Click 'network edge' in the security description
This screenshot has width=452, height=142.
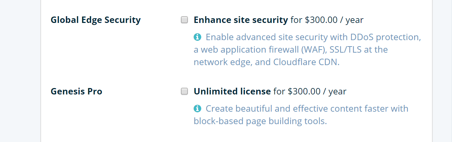pyautogui.click(x=222, y=62)
